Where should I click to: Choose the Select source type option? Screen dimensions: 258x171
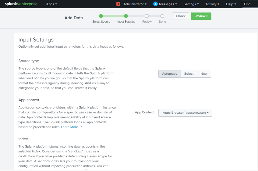tap(189, 74)
